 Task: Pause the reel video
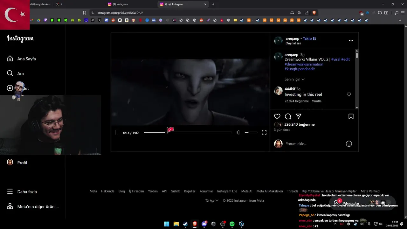pos(116,133)
